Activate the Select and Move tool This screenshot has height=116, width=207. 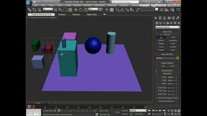point(76,10)
